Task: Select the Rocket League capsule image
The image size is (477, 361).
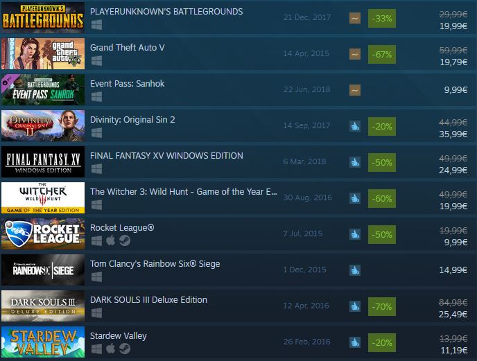Action: (43, 234)
